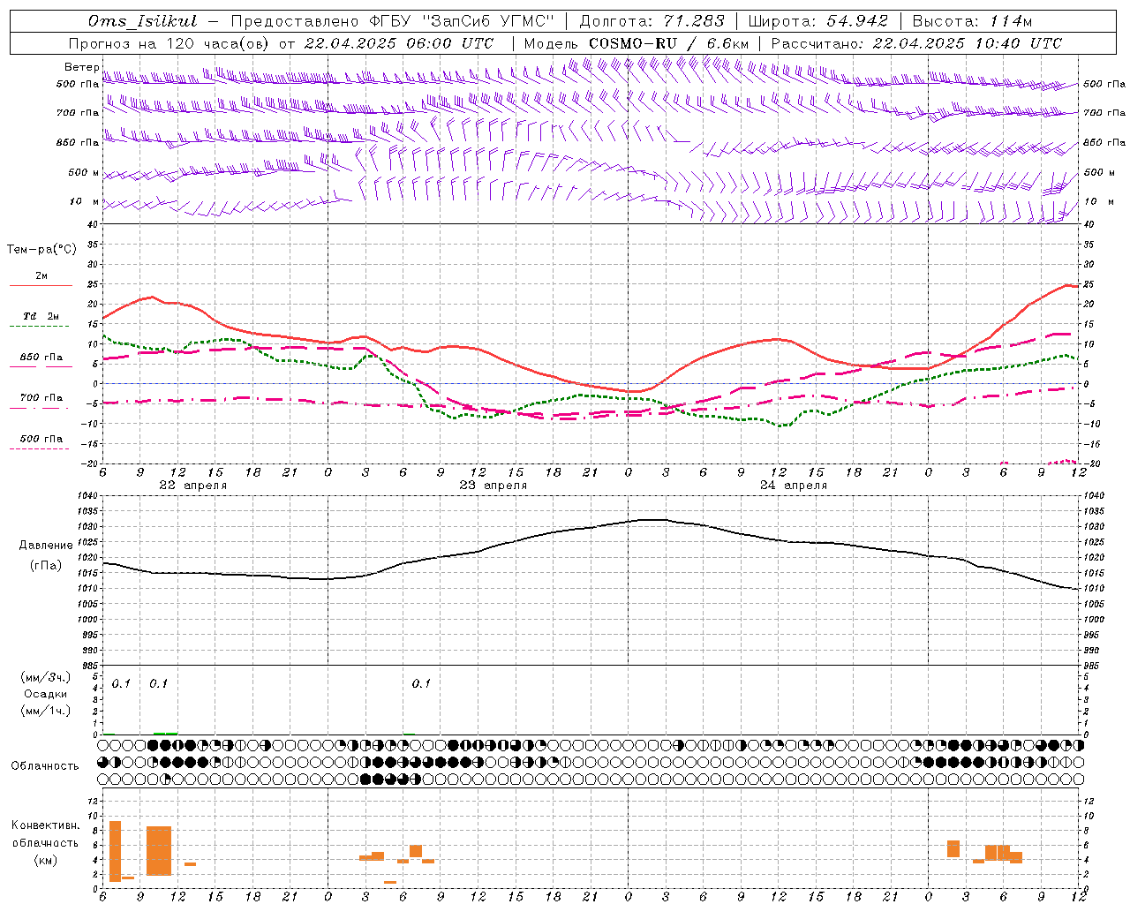The height and width of the screenshot is (904, 1130).
Task: Click the 23 апреля date label
Action: (x=493, y=486)
